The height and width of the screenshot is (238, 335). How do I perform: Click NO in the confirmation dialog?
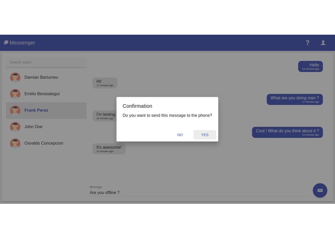click(180, 135)
